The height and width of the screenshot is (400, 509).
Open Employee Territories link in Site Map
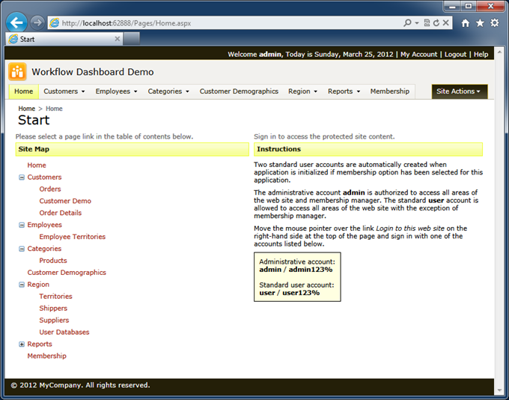coord(73,237)
